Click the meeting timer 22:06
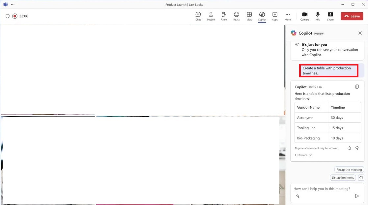The height and width of the screenshot is (205, 368). pyautogui.click(x=24, y=16)
